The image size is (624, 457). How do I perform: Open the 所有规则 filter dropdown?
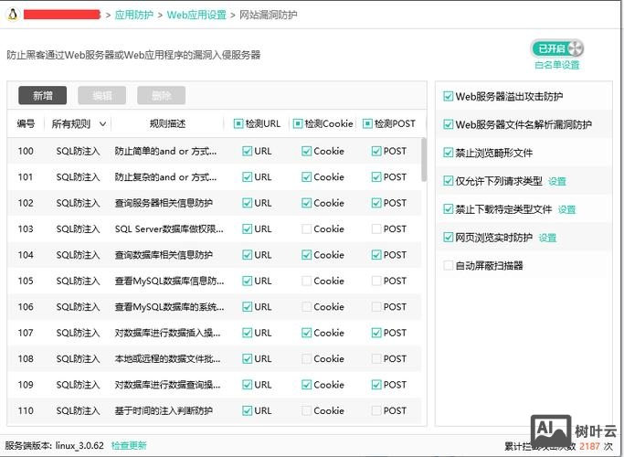click(79, 123)
